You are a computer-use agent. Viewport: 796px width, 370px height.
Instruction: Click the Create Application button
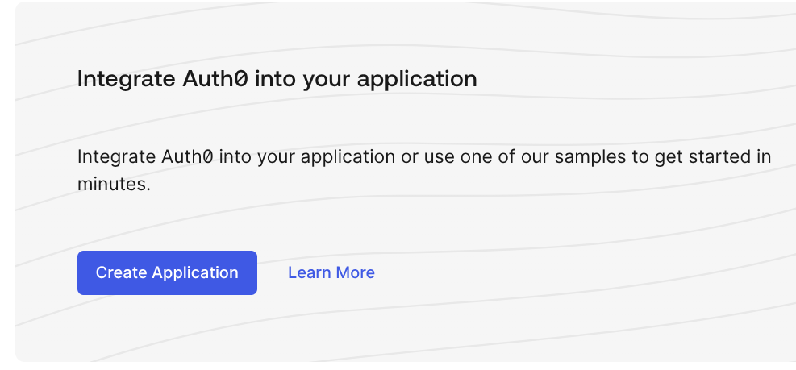pos(167,272)
